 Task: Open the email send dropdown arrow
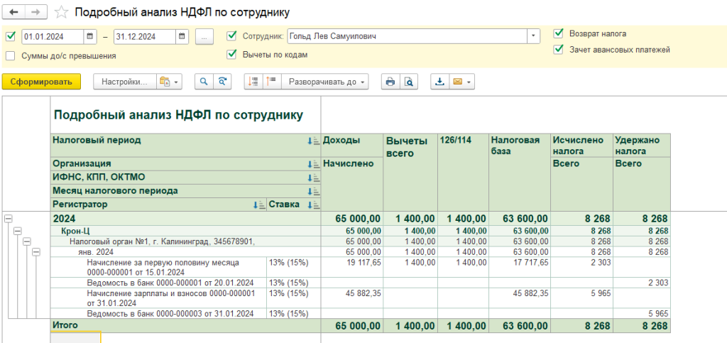point(469,82)
